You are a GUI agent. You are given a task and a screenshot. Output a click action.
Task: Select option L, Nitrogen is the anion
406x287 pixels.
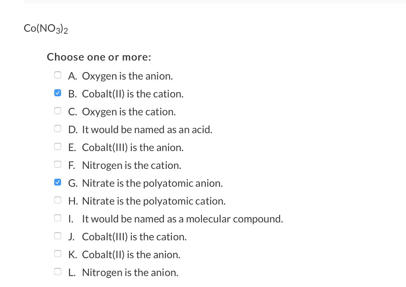57,271
